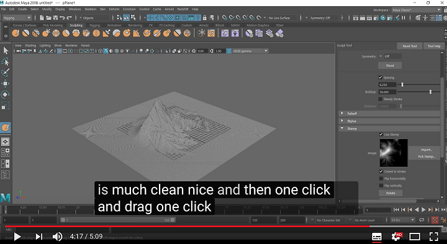
Task: Open the Workspace Maya Classic dropdown
Action: tap(416, 10)
